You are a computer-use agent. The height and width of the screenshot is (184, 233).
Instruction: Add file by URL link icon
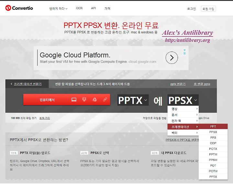105,100
